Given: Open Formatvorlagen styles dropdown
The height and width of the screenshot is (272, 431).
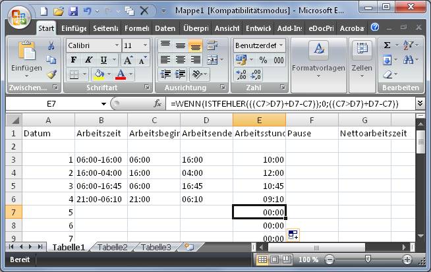Looking at the screenshot, I should pyautogui.click(x=318, y=65).
